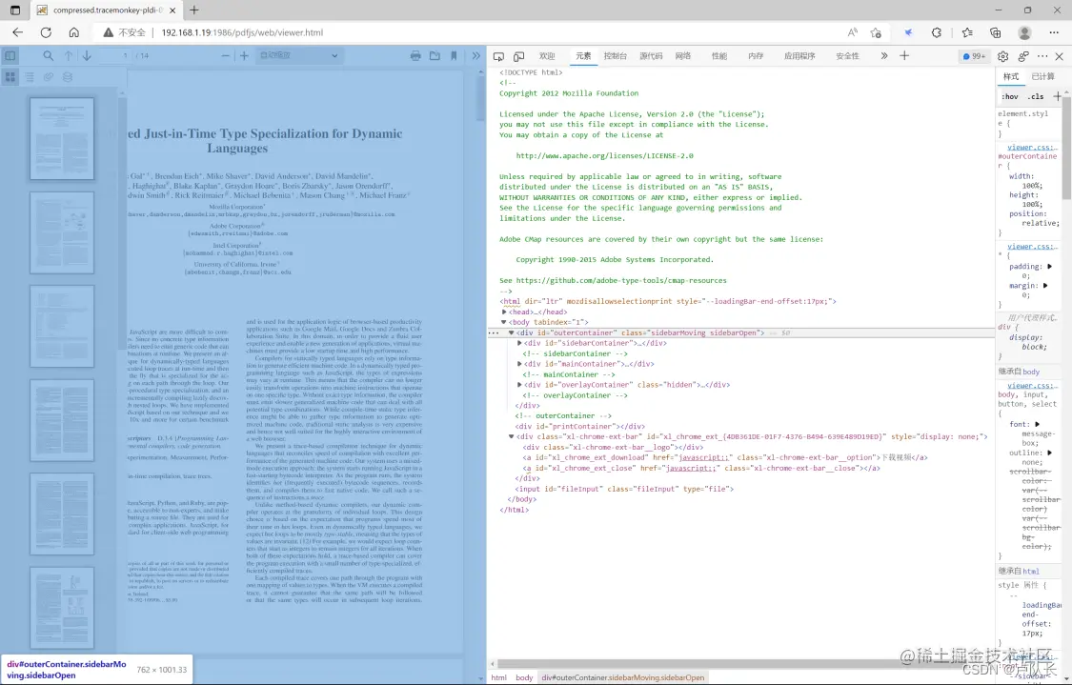Image resolution: width=1072 pixels, height=685 pixels.
Task: Click DevTools feedback people icon
Action: [1022, 56]
